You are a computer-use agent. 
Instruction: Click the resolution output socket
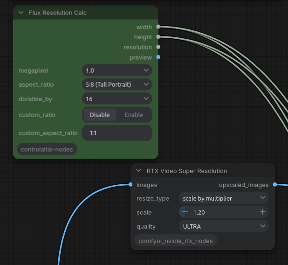[158, 47]
